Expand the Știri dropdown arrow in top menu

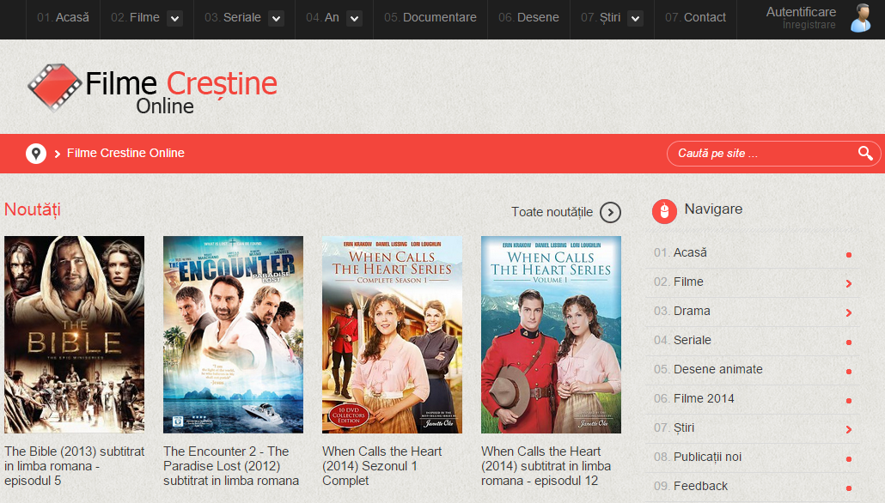coord(635,19)
